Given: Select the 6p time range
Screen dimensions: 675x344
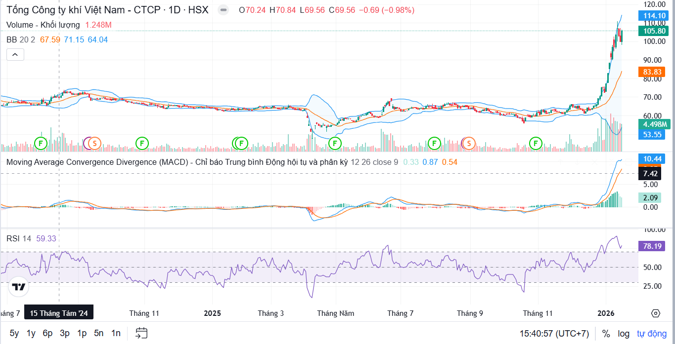Looking at the screenshot, I should click(47, 333).
